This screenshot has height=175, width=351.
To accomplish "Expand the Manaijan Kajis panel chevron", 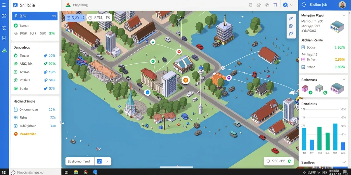I will [x=344, y=15].
